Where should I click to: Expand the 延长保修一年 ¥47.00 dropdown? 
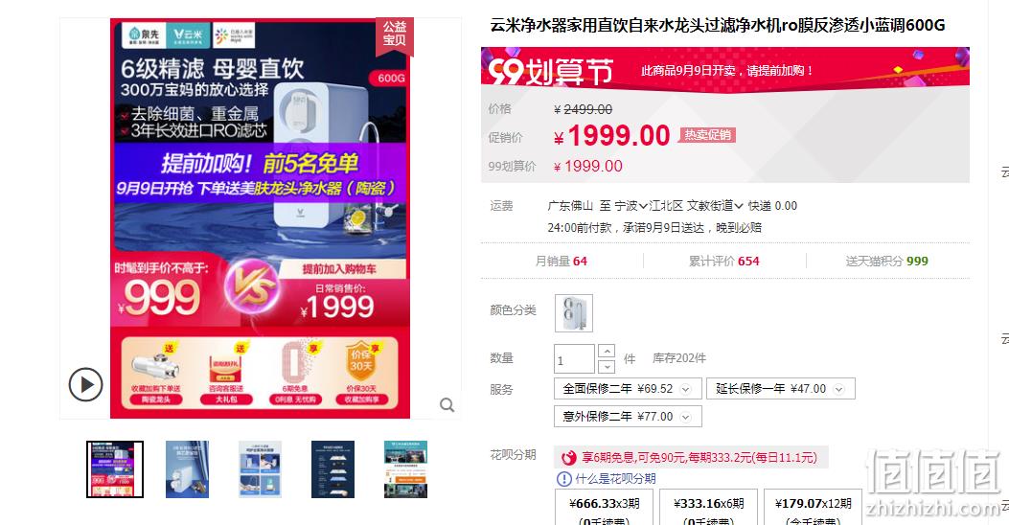781,389
